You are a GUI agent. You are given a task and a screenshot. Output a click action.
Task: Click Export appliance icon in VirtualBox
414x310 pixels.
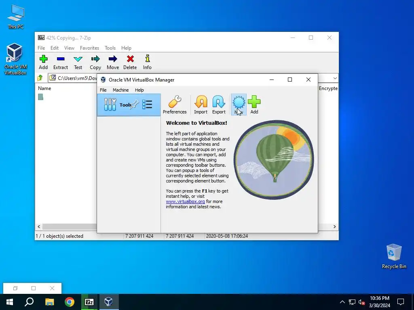point(219,105)
